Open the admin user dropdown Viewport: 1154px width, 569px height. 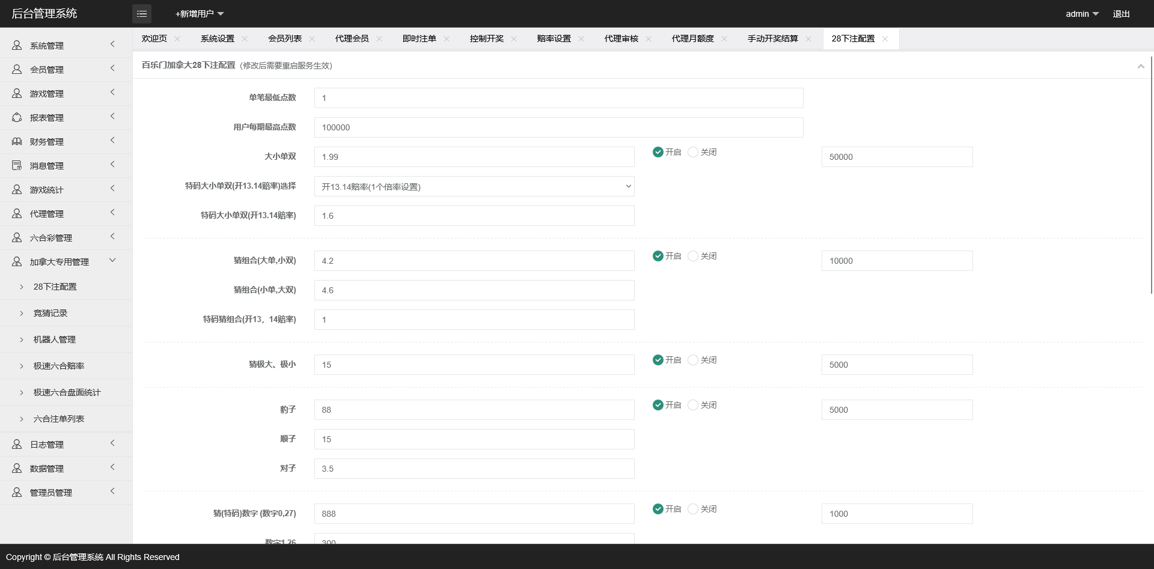(1082, 14)
